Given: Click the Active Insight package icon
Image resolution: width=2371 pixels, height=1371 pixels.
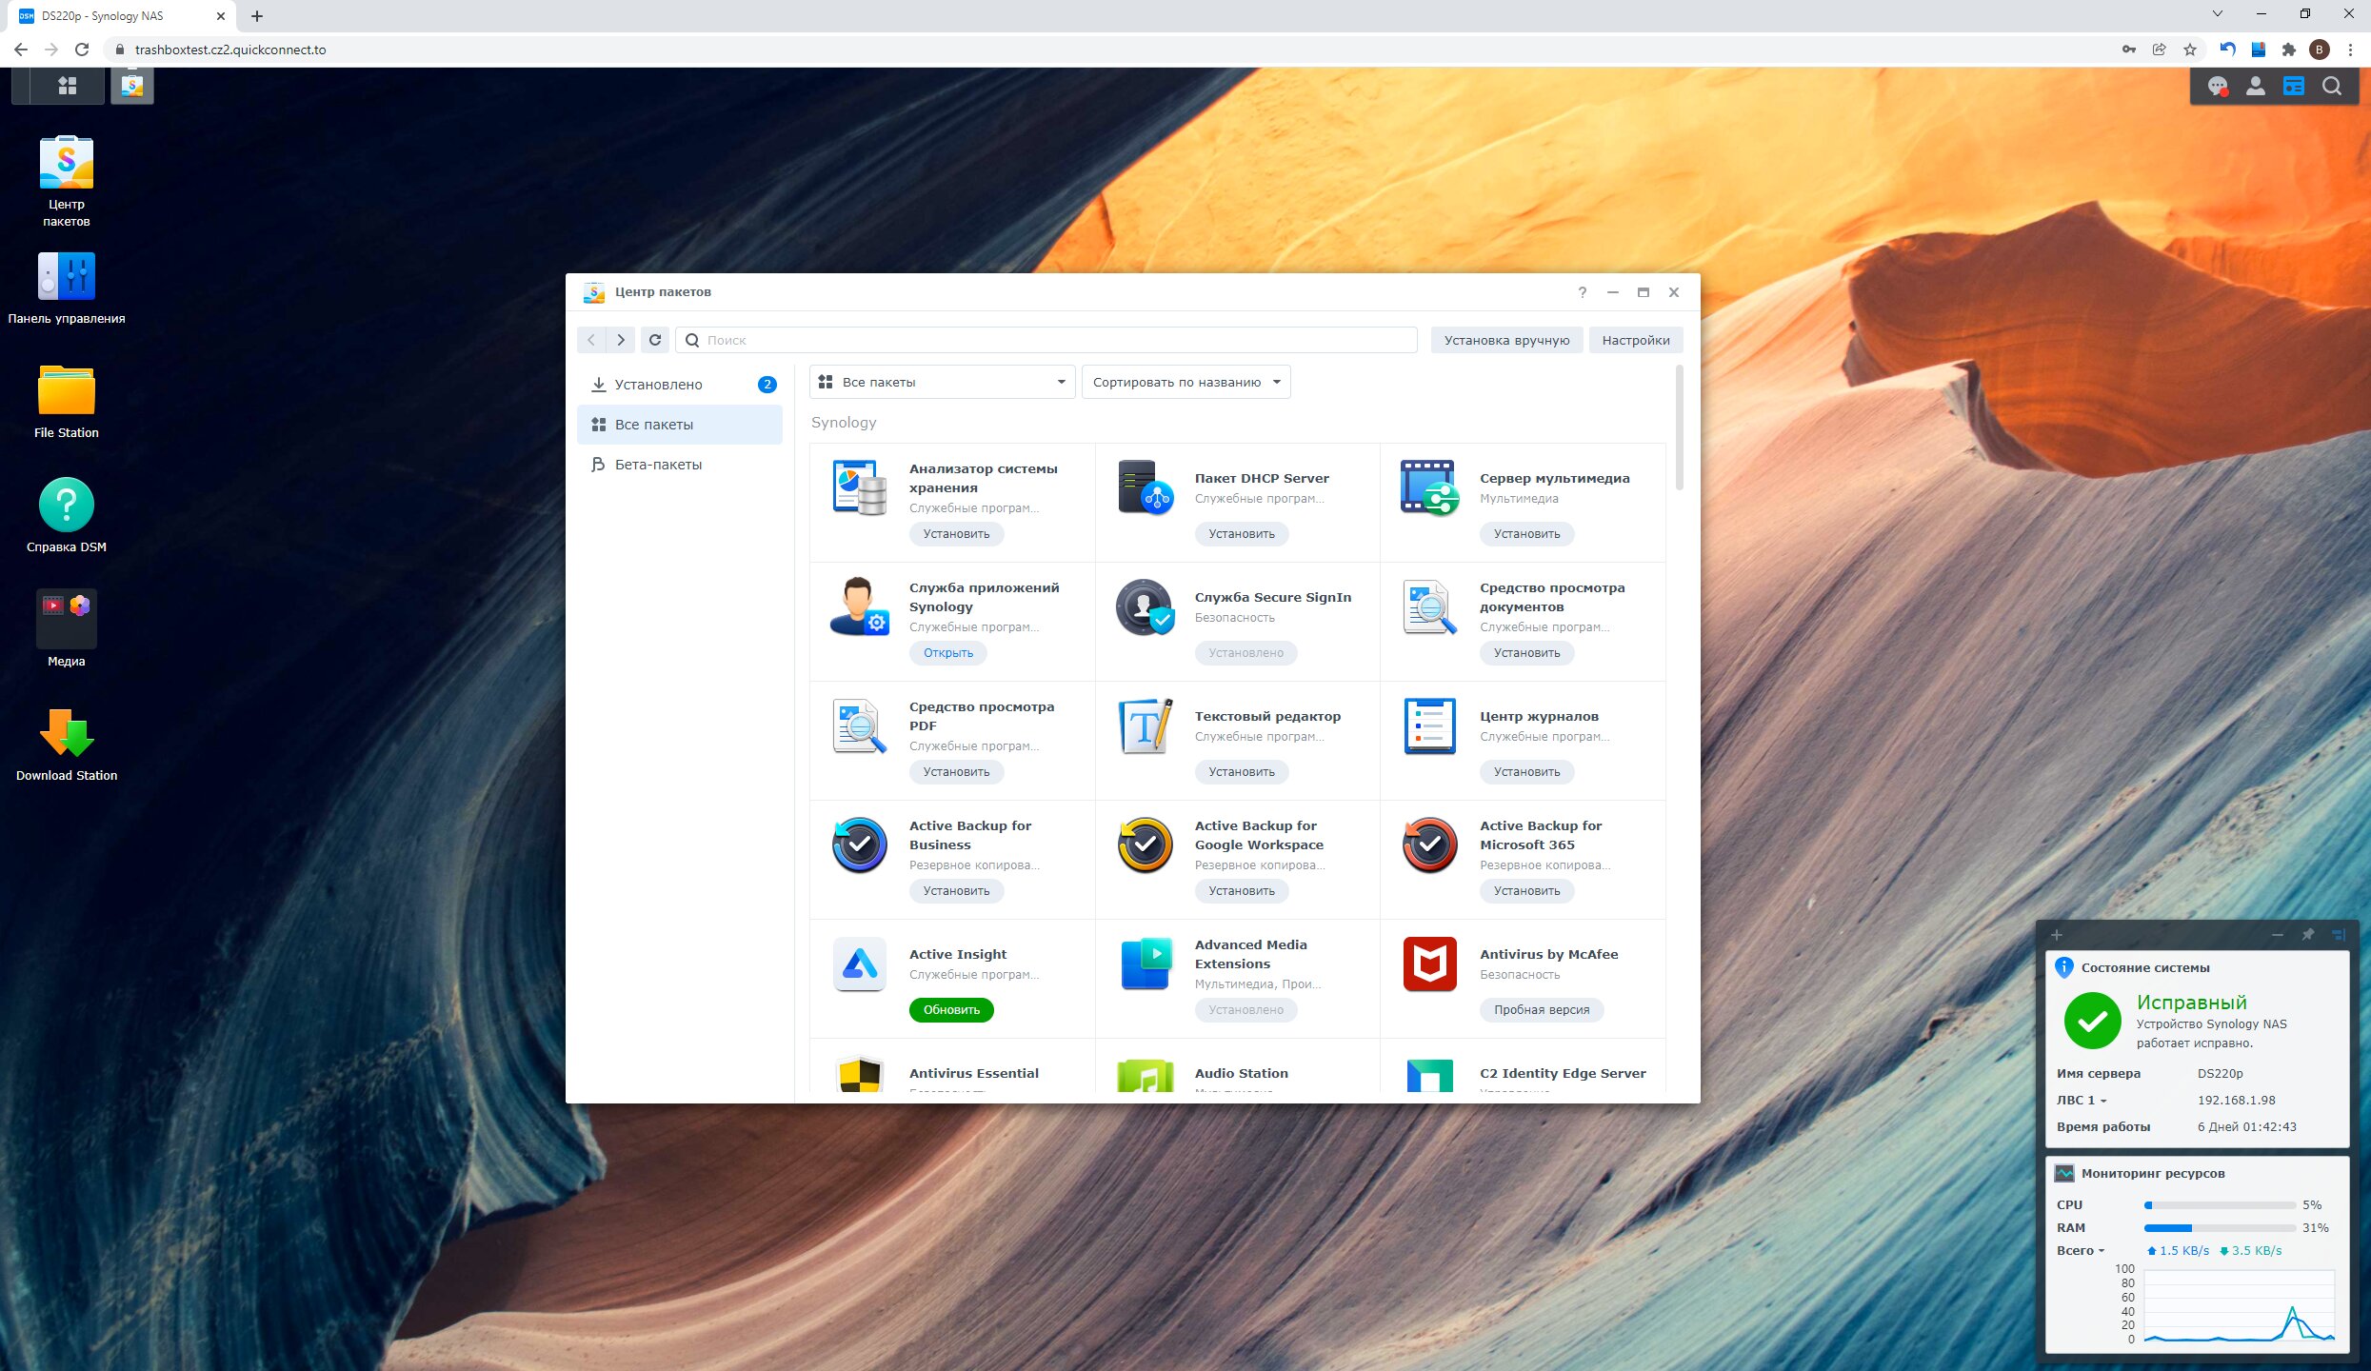Looking at the screenshot, I should coord(860,964).
